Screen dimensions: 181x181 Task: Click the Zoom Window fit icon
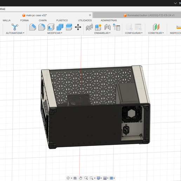pos(91,178)
